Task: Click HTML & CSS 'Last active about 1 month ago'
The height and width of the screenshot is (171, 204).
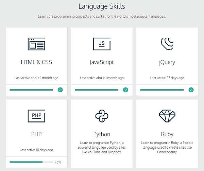Action: (x=36, y=78)
